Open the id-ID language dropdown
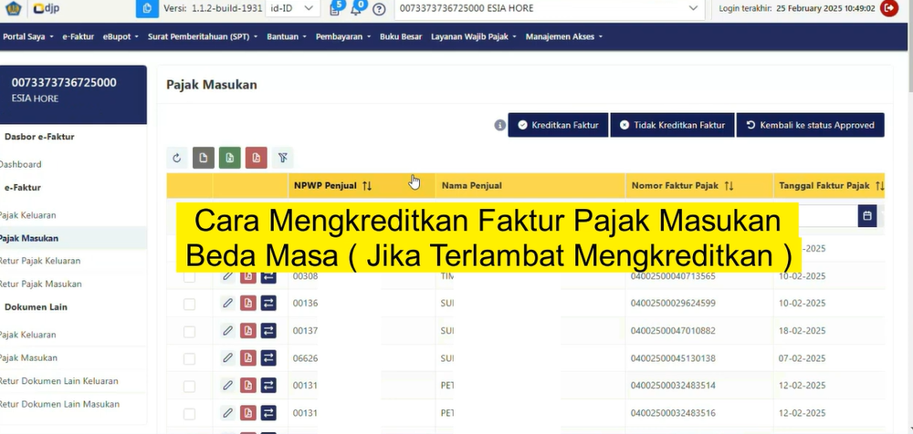Image resolution: width=913 pixels, height=434 pixels. [x=293, y=8]
